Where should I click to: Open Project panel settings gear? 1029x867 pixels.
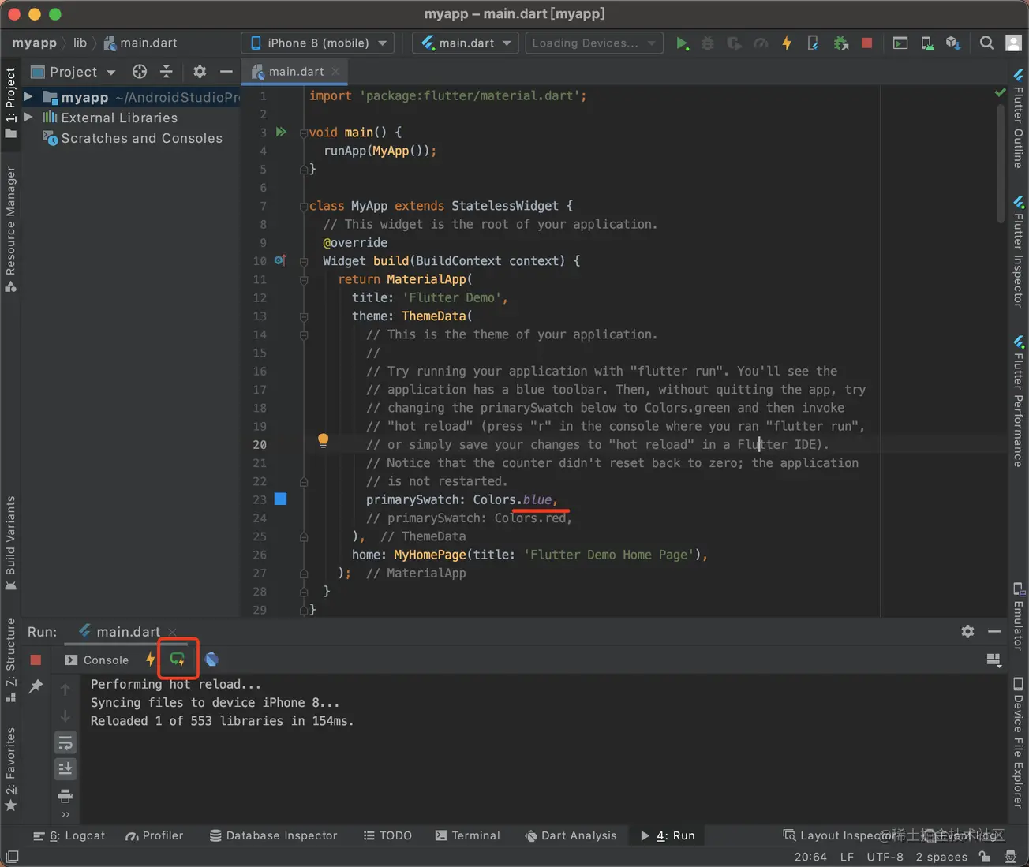pos(200,72)
